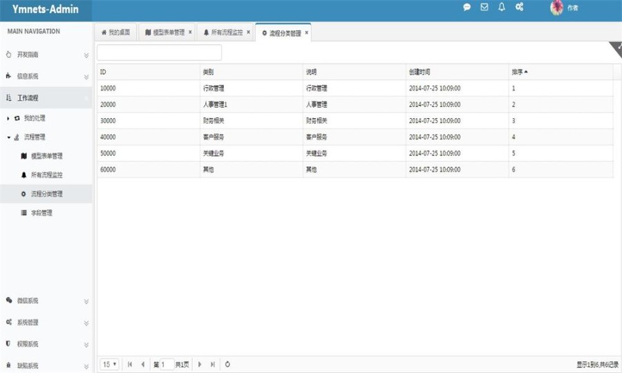Expand the 开发指南 menu chevron
622x373 pixels.
[x=86, y=55]
